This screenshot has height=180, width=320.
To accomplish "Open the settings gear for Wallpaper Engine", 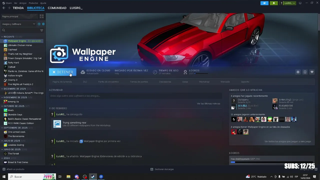I will 298,72.
